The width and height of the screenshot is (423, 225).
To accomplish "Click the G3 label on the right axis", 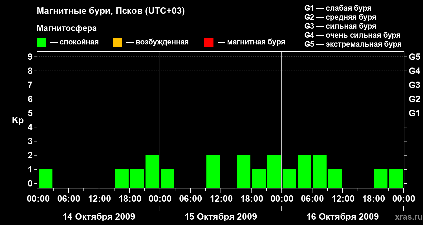I will click(x=414, y=85).
